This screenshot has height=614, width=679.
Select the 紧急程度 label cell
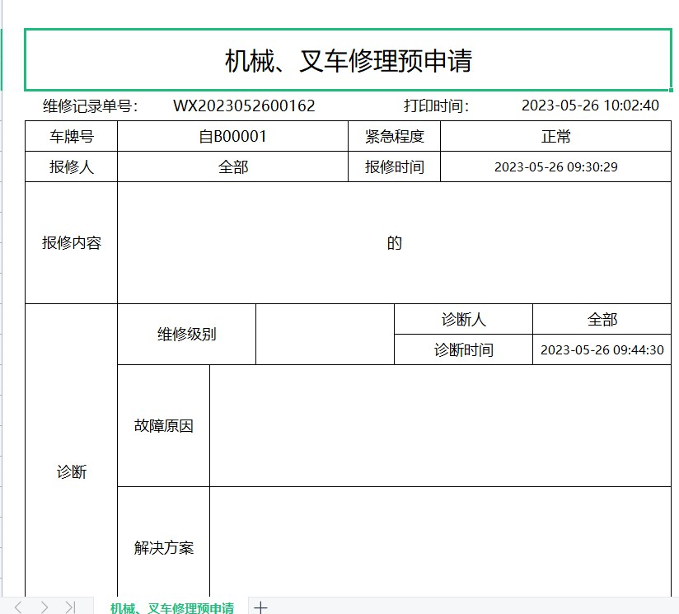coord(394,136)
